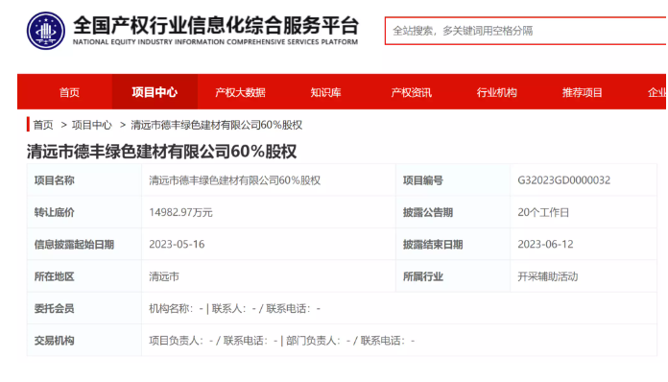Screen dimensions: 668x382
Task: Click the breadcrumb entry for 清远市德丰绿色建材有限公司60%股权
Action: click(216, 125)
